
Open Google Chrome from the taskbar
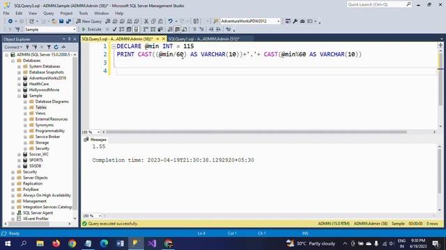[x=72, y=244]
